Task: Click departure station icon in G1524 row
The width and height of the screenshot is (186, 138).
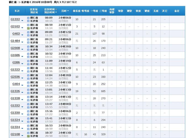Action: coord(28,118)
